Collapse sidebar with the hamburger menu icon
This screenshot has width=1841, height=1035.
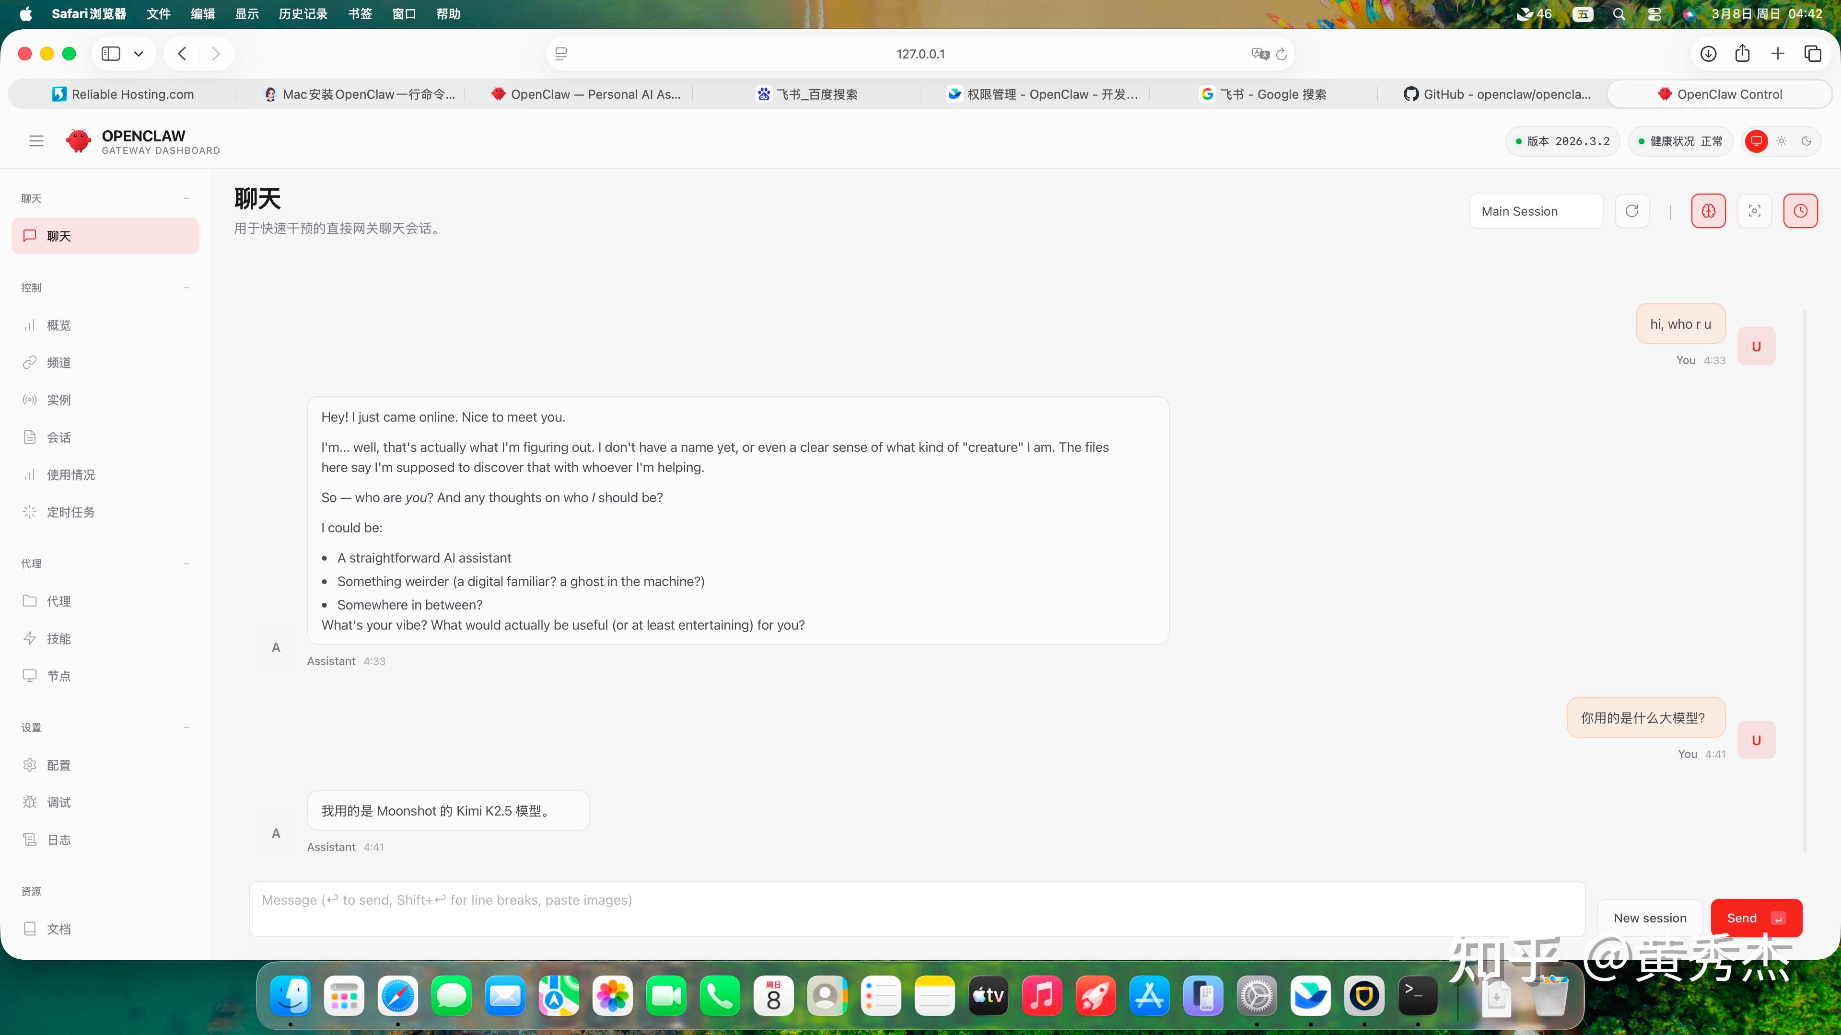[x=36, y=141]
